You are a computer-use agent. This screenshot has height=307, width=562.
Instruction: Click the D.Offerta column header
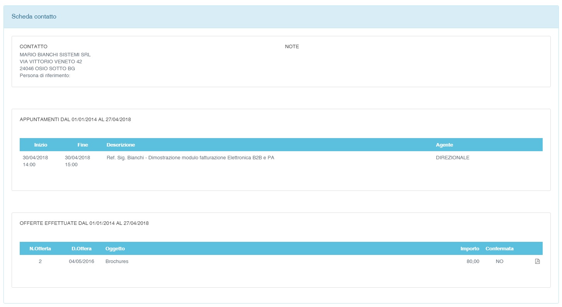[82, 249]
